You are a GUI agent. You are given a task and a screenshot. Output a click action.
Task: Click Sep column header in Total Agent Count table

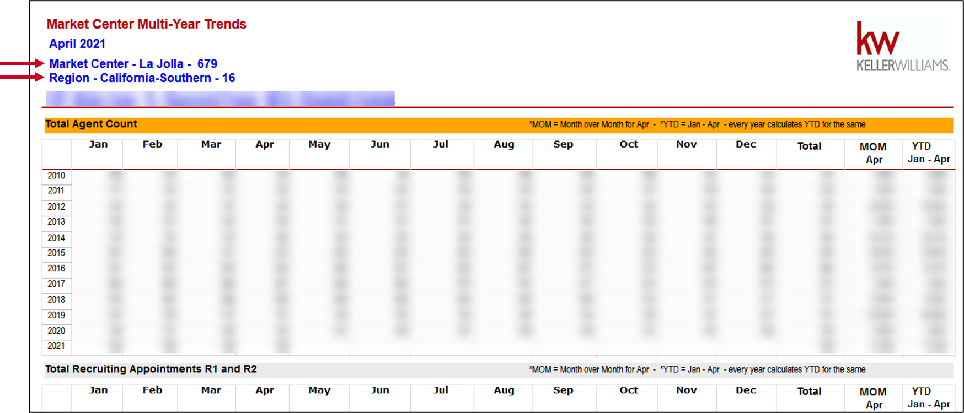pos(564,145)
